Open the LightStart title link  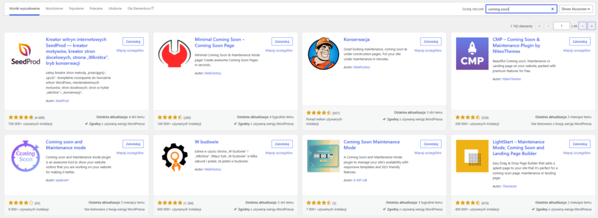(x=519, y=147)
